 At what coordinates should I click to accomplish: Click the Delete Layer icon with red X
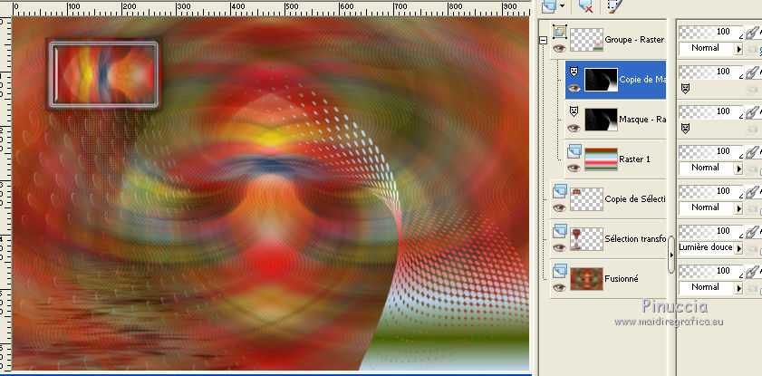(584, 5)
